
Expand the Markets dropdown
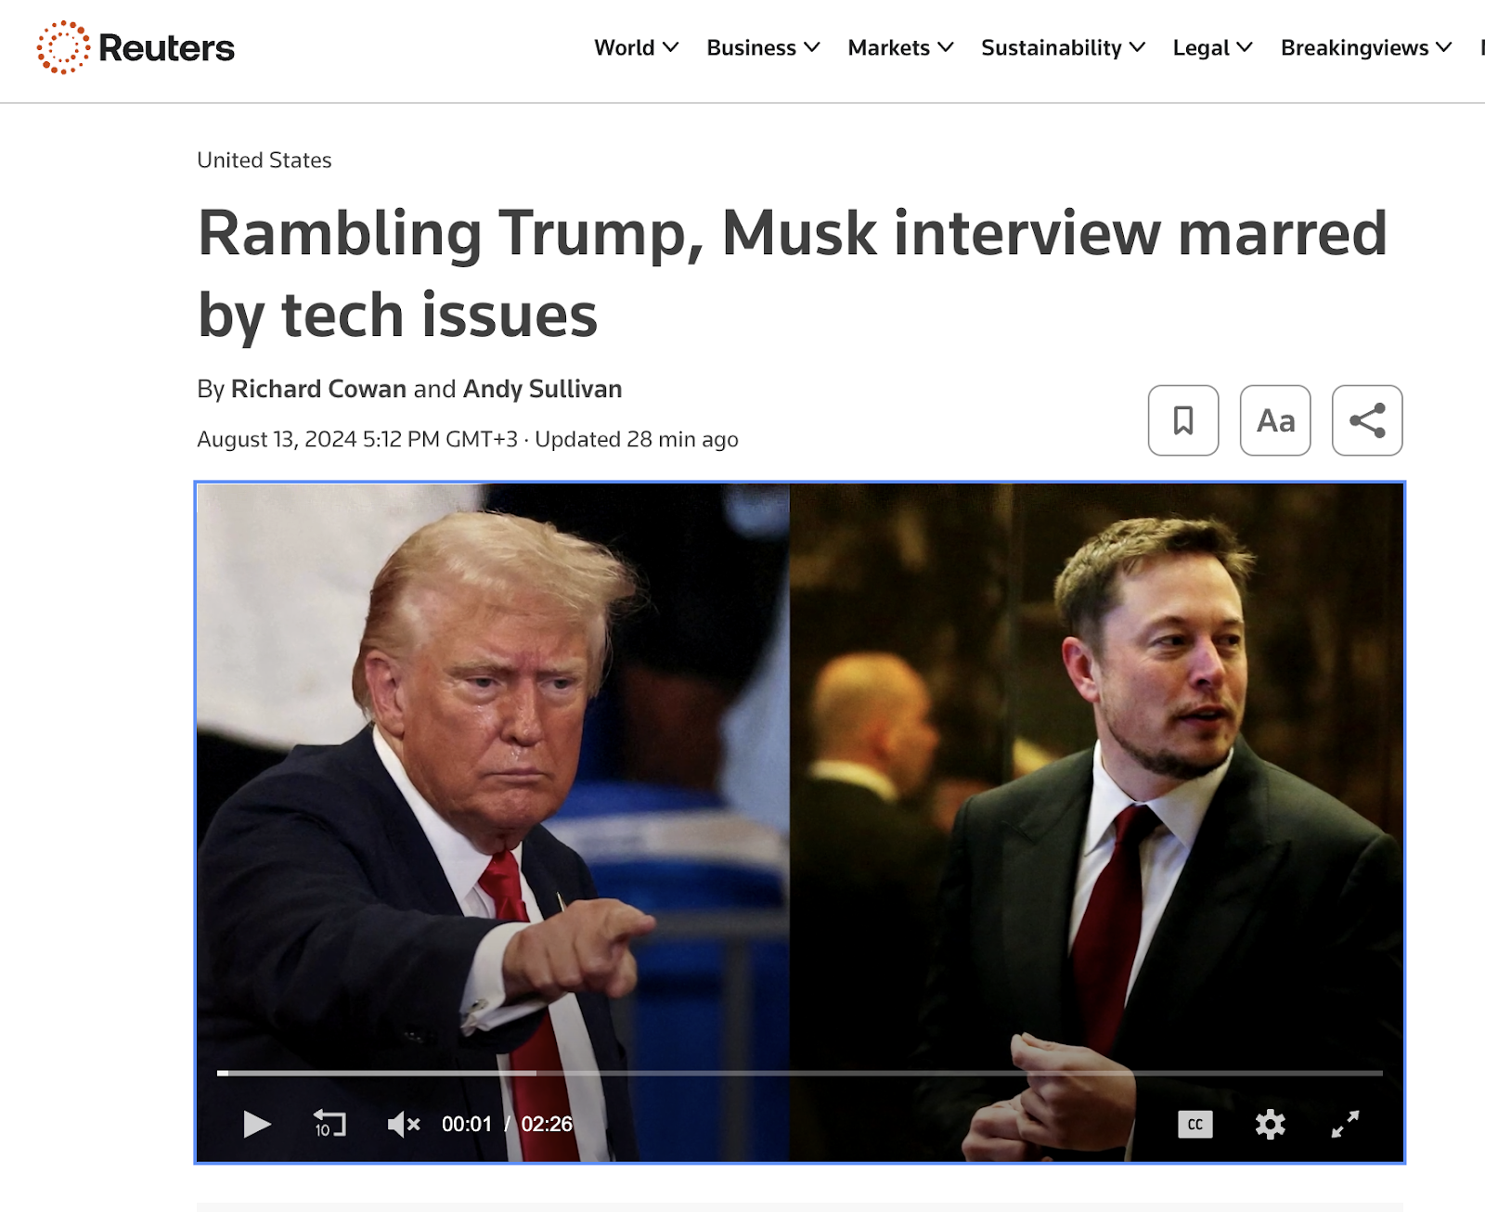(900, 47)
